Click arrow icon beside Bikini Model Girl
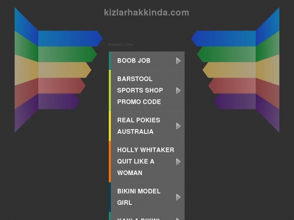Viewport: 294px width, 220px height. pyautogui.click(x=178, y=197)
